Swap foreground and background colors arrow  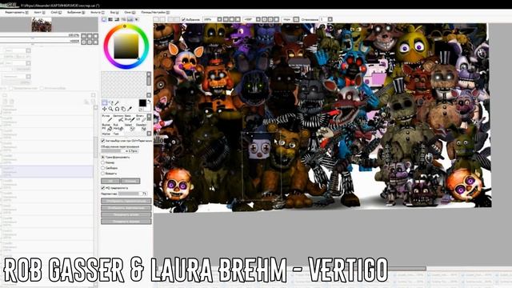150,102
